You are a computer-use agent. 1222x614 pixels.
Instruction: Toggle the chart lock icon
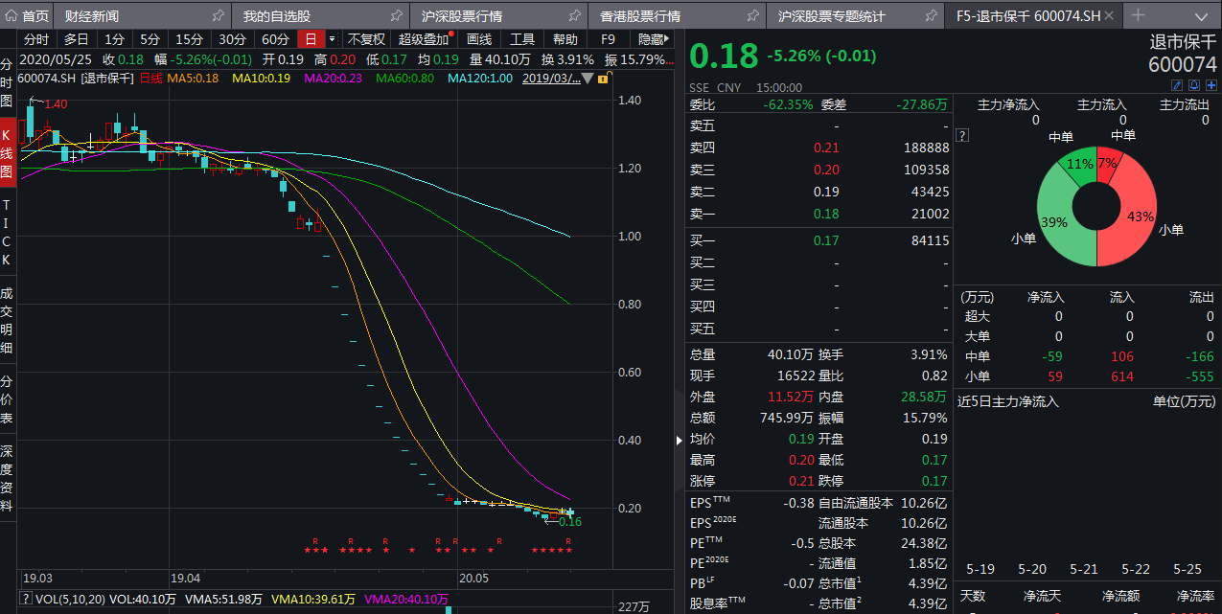tap(603, 79)
